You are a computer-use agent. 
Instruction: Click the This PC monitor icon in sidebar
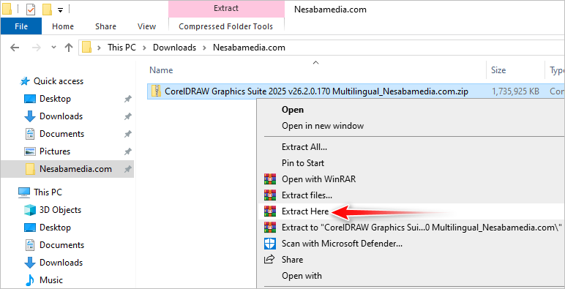coord(24,192)
